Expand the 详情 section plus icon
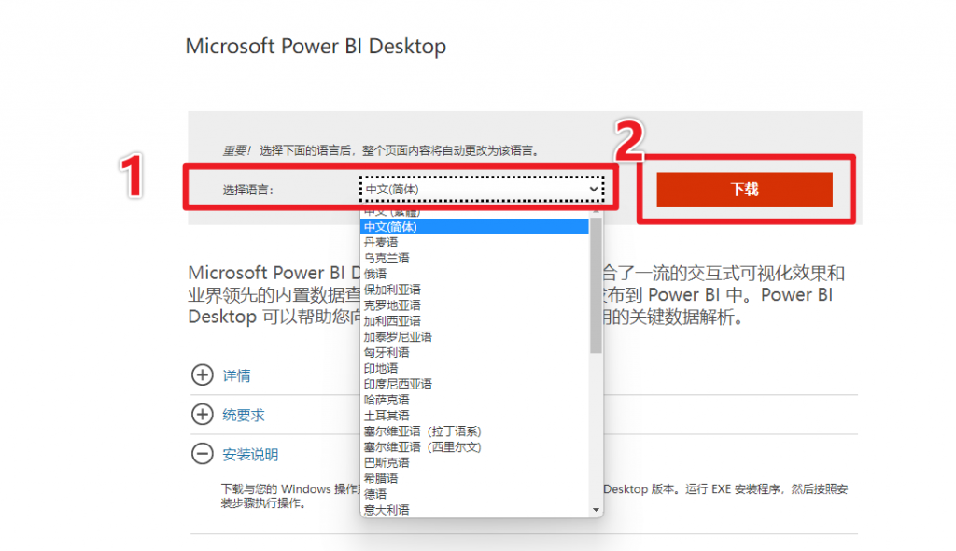956x551 pixels. 202,375
